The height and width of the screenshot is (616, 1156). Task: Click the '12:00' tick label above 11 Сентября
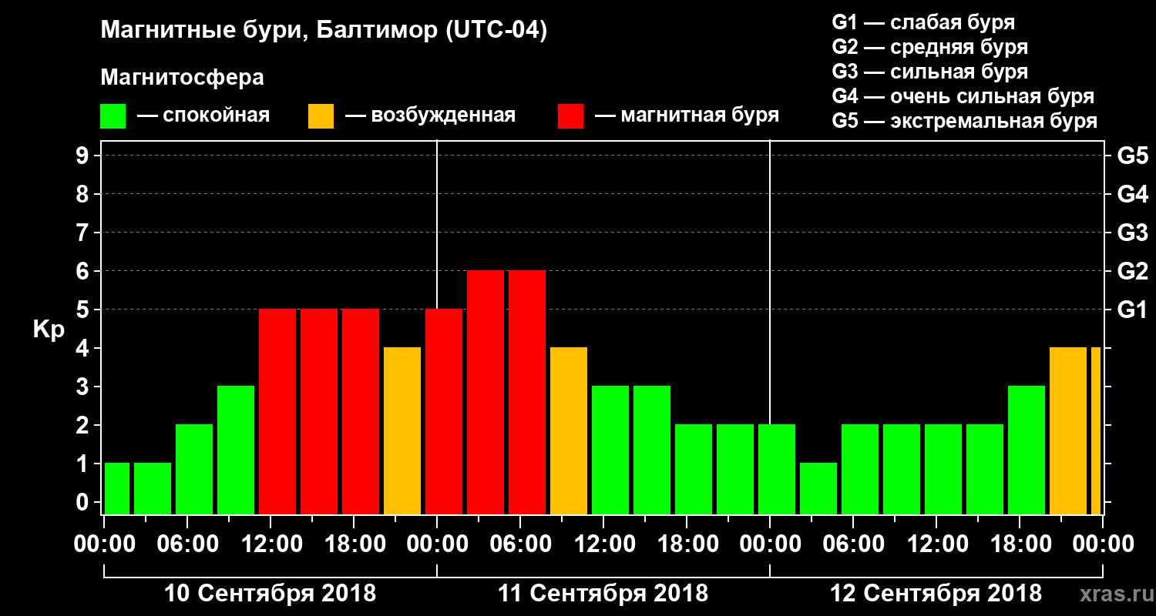[x=603, y=544]
